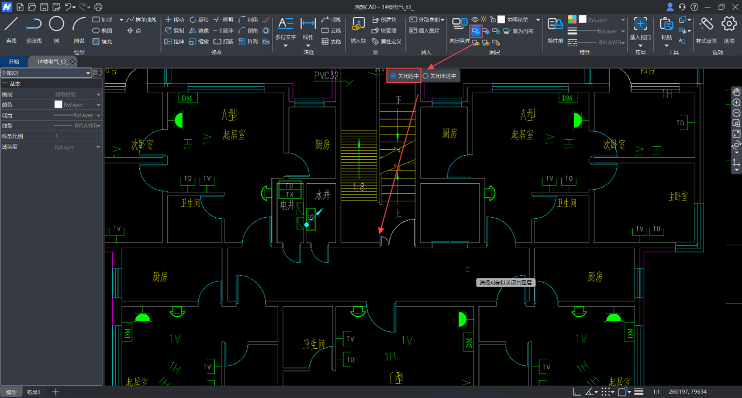
Task: Click the 镜像 (Mirror) modify tool
Action: click(x=199, y=30)
